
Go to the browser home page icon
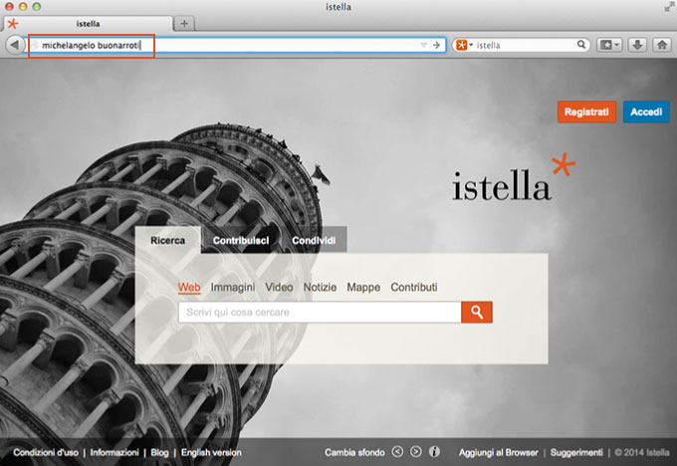coord(661,45)
